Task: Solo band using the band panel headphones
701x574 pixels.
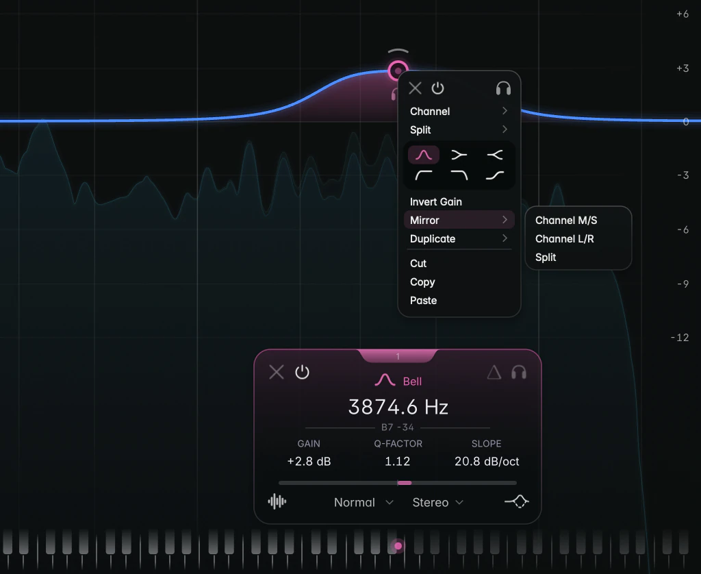Action: pos(519,372)
